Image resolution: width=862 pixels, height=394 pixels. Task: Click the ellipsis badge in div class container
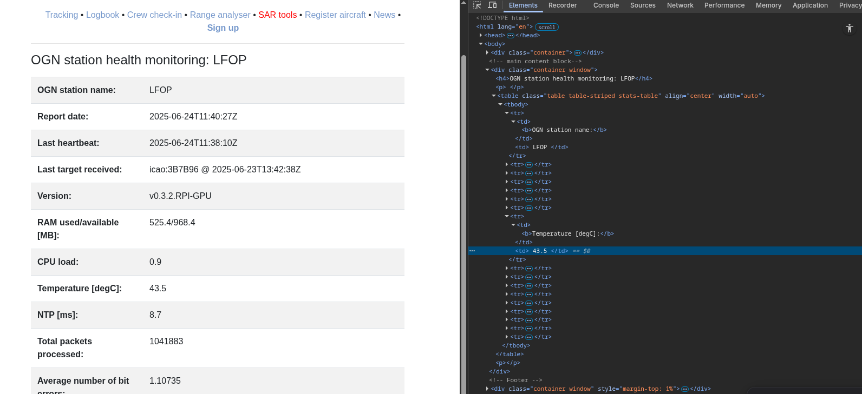coord(577,53)
